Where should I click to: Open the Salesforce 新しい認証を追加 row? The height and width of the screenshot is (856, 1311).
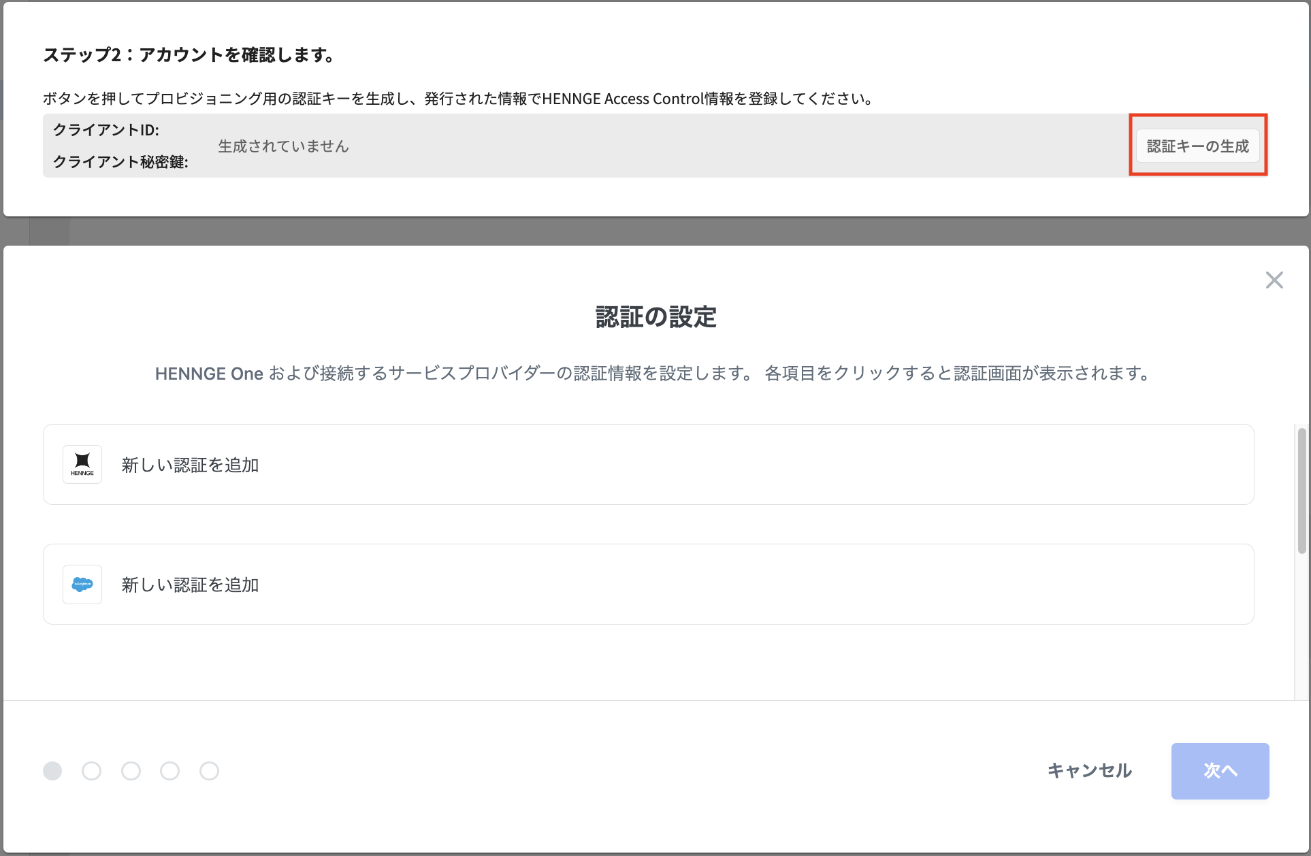point(648,584)
